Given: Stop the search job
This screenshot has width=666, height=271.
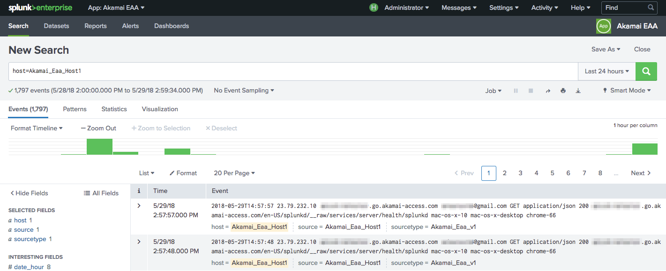Looking at the screenshot, I should coord(531,91).
